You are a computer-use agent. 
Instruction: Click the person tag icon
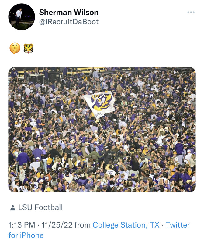click(12, 208)
